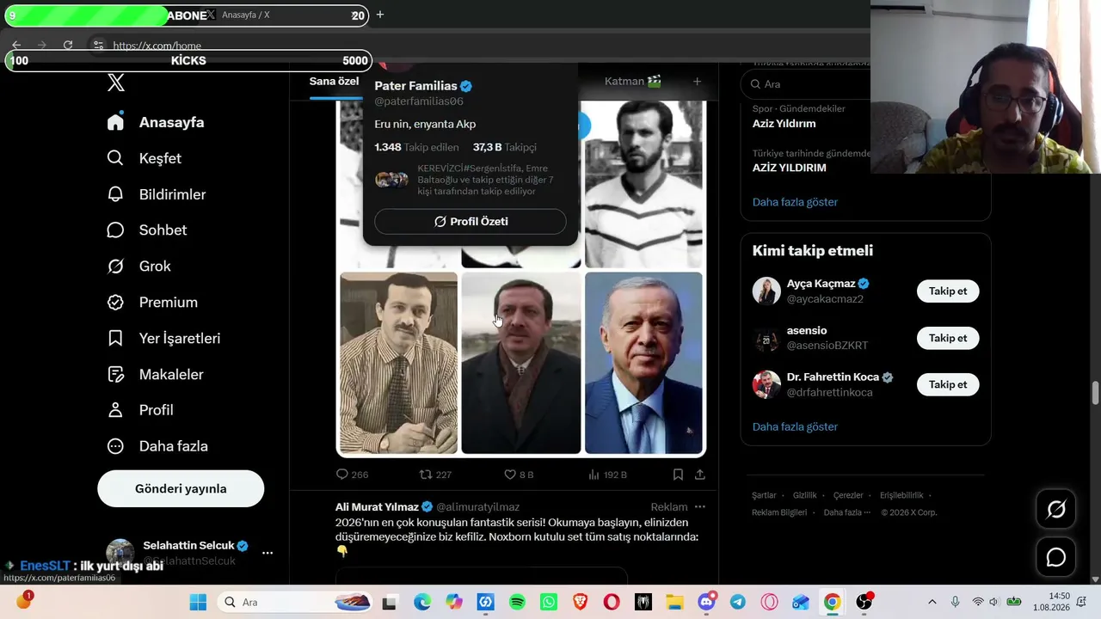Bookmark the photo collage post

point(678,475)
